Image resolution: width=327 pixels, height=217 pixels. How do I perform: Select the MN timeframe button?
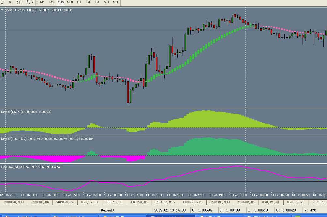point(115,2)
